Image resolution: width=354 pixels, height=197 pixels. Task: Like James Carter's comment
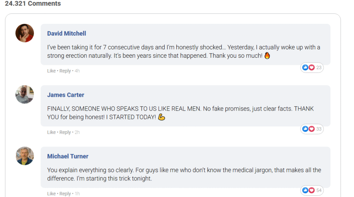pos(51,132)
